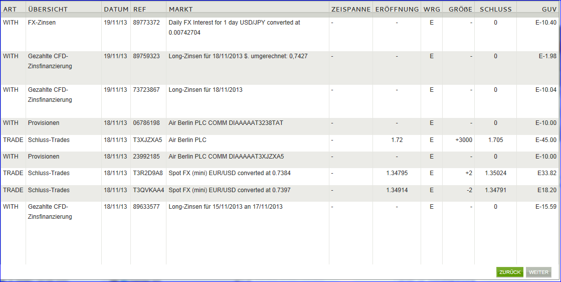This screenshot has height=282, width=561.
Task: Click the size value -2
Action: click(x=469, y=190)
